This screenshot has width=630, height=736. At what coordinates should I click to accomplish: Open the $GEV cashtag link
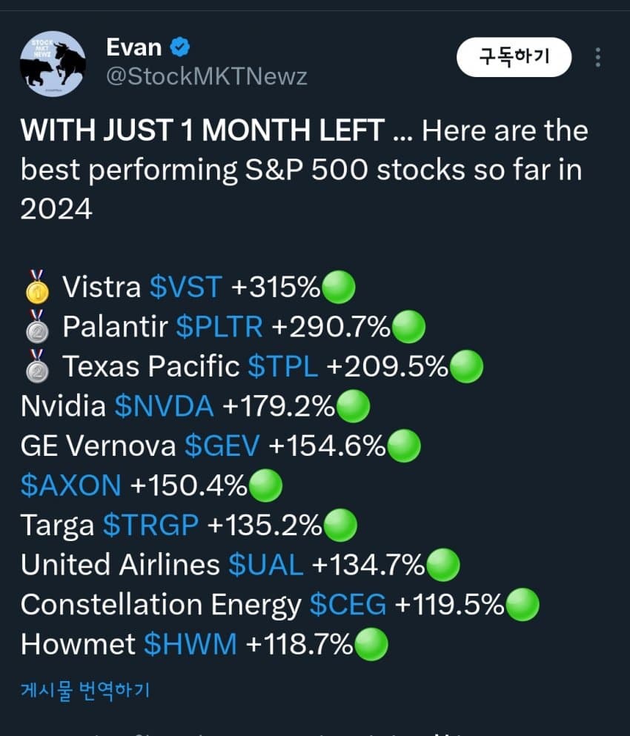[x=222, y=445]
